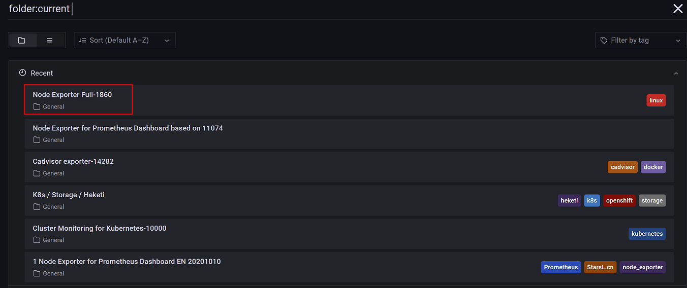The width and height of the screenshot is (687, 288).
Task: Open the Sort (Default A–Z) dropdown
Action: (x=124, y=40)
